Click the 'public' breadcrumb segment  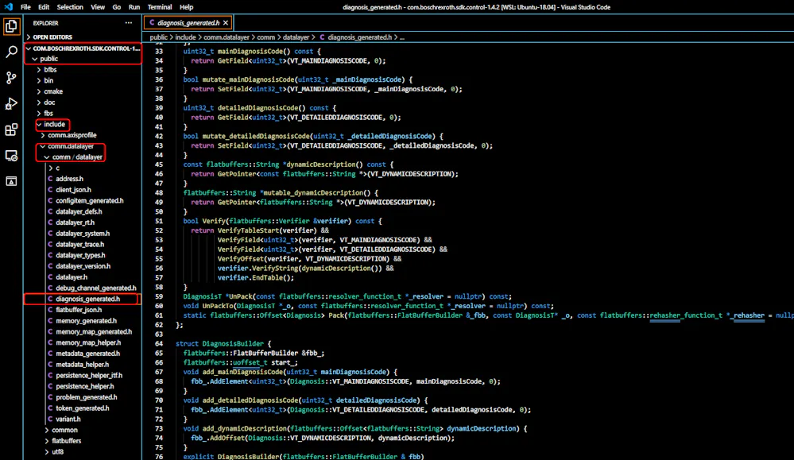coord(158,37)
